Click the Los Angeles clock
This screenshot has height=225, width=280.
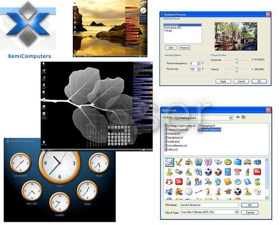20,163
